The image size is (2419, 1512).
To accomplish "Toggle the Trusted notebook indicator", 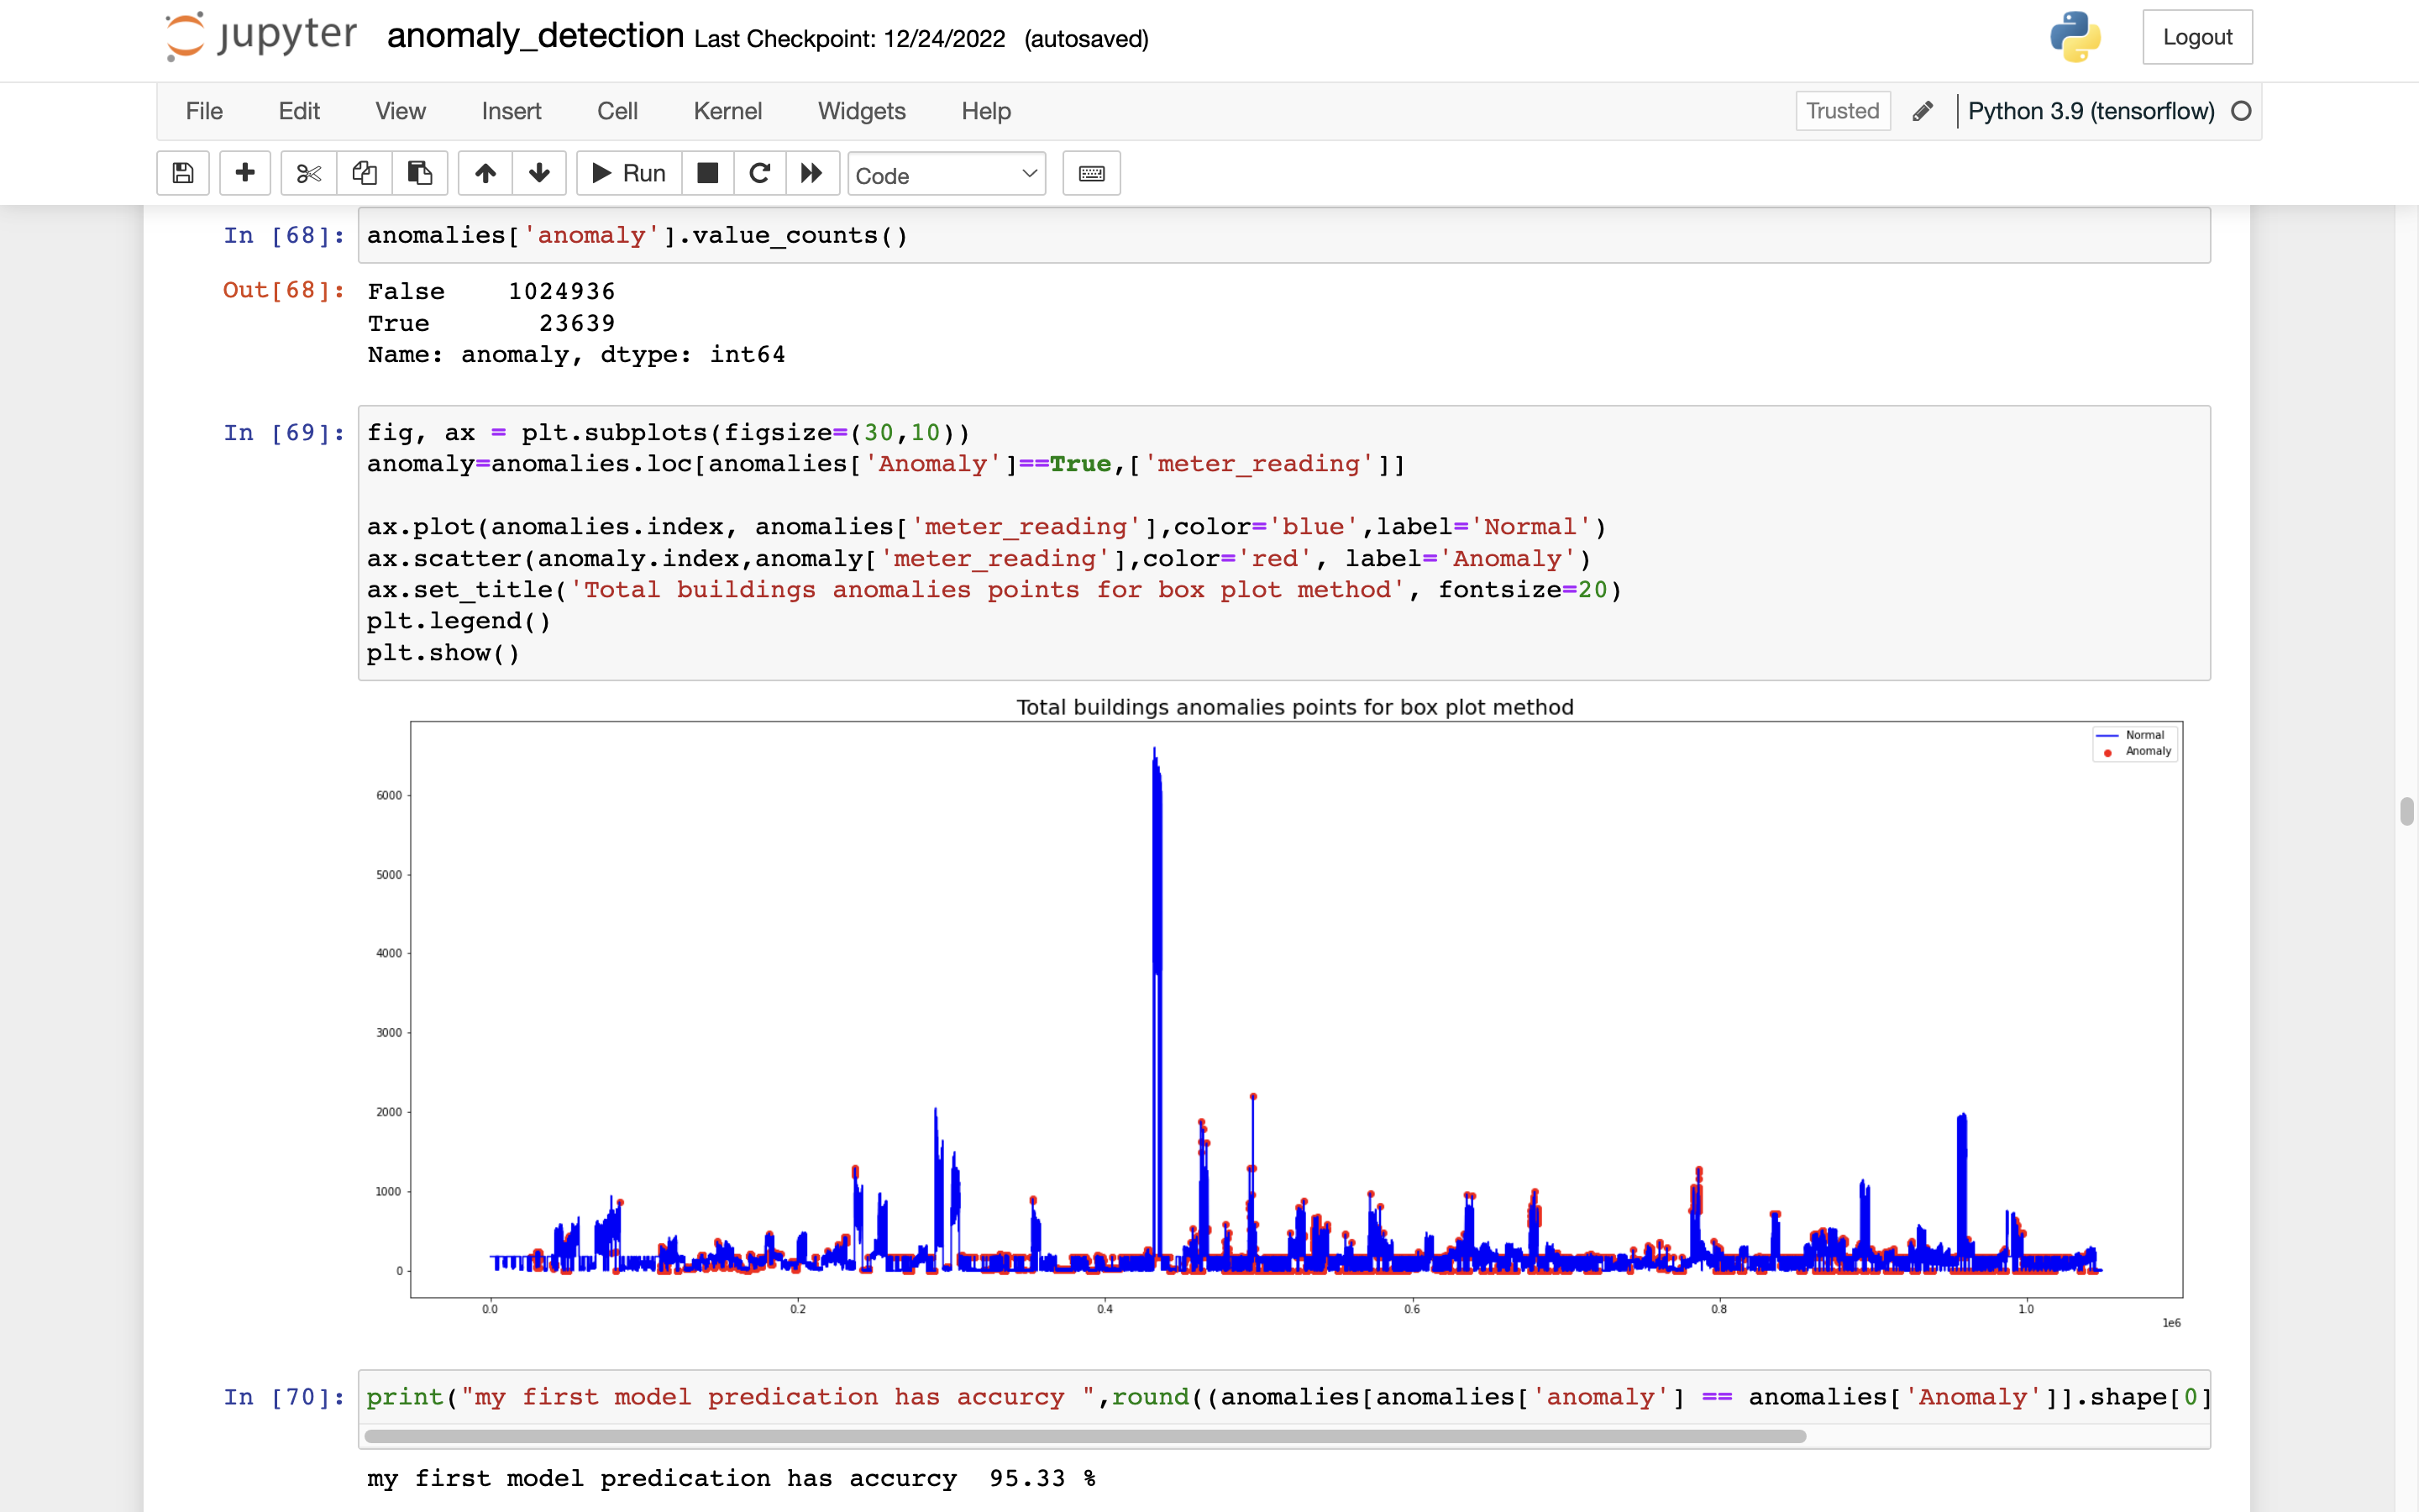I will pos(1841,111).
